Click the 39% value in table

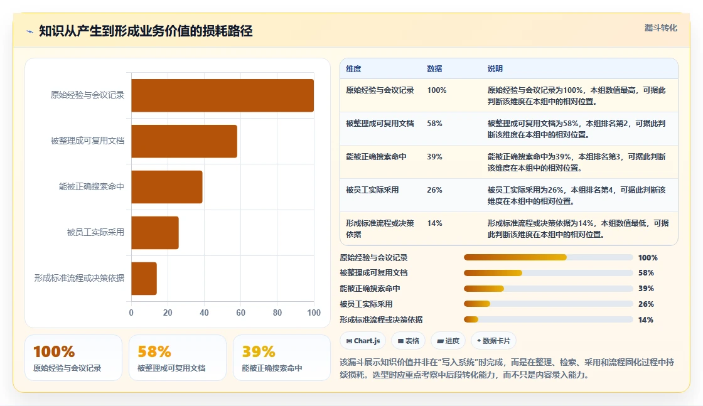coord(434,156)
